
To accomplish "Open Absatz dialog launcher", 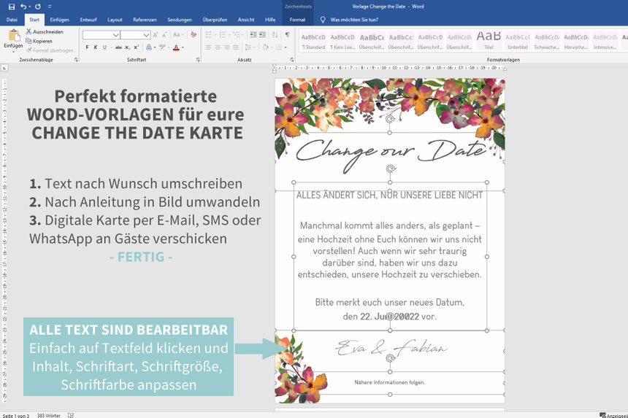I will [291, 60].
